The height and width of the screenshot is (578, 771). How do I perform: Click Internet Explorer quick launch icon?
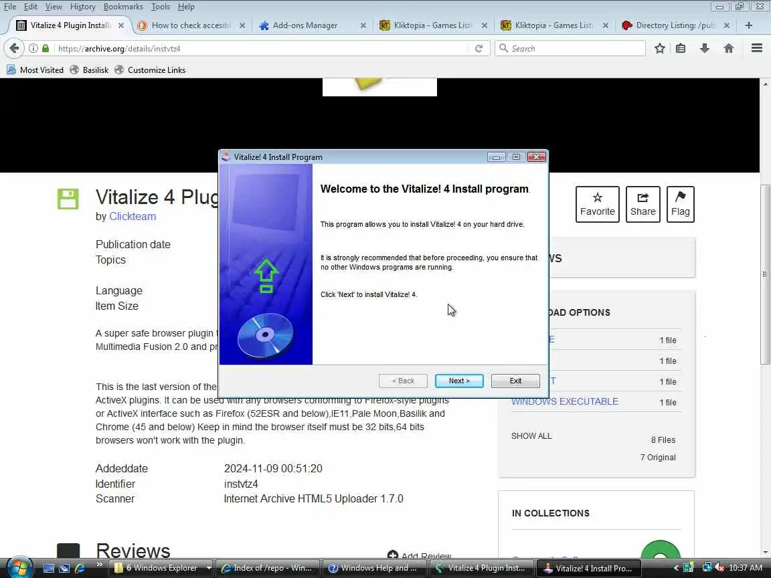coord(80,568)
